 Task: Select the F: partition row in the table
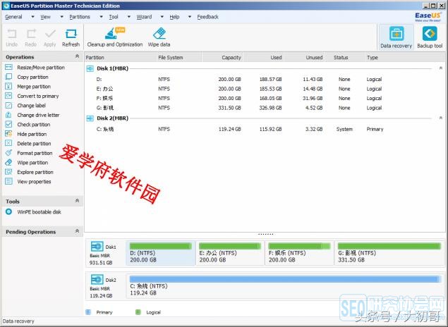coord(265,98)
